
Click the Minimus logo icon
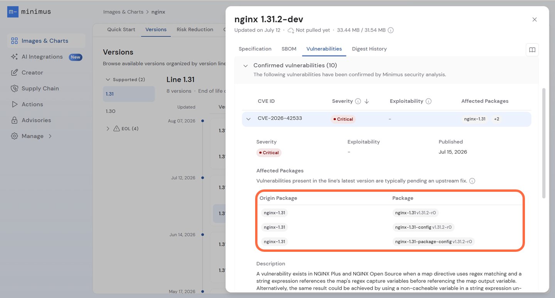[x=12, y=12]
